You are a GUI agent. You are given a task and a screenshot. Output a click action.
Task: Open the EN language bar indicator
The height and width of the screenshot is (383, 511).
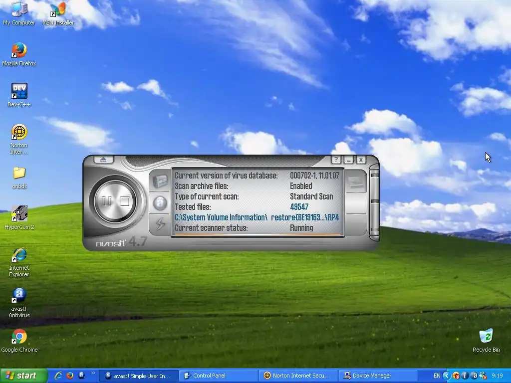[x=437, y=376]
